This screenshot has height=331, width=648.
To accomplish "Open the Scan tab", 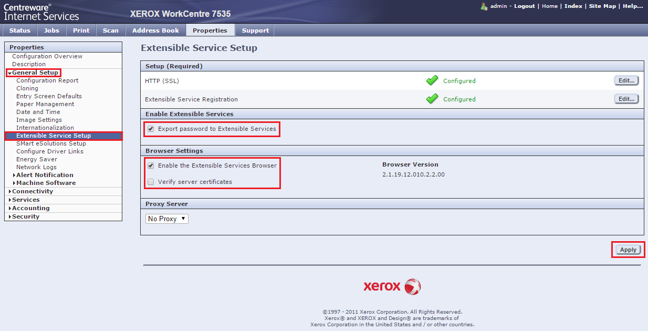I will (110, 30).
